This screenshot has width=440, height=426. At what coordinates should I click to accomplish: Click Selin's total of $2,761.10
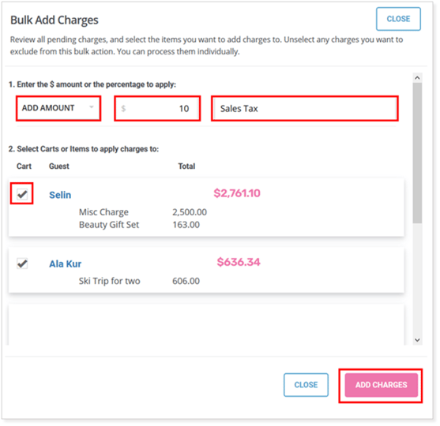click(x=237, y=193)
